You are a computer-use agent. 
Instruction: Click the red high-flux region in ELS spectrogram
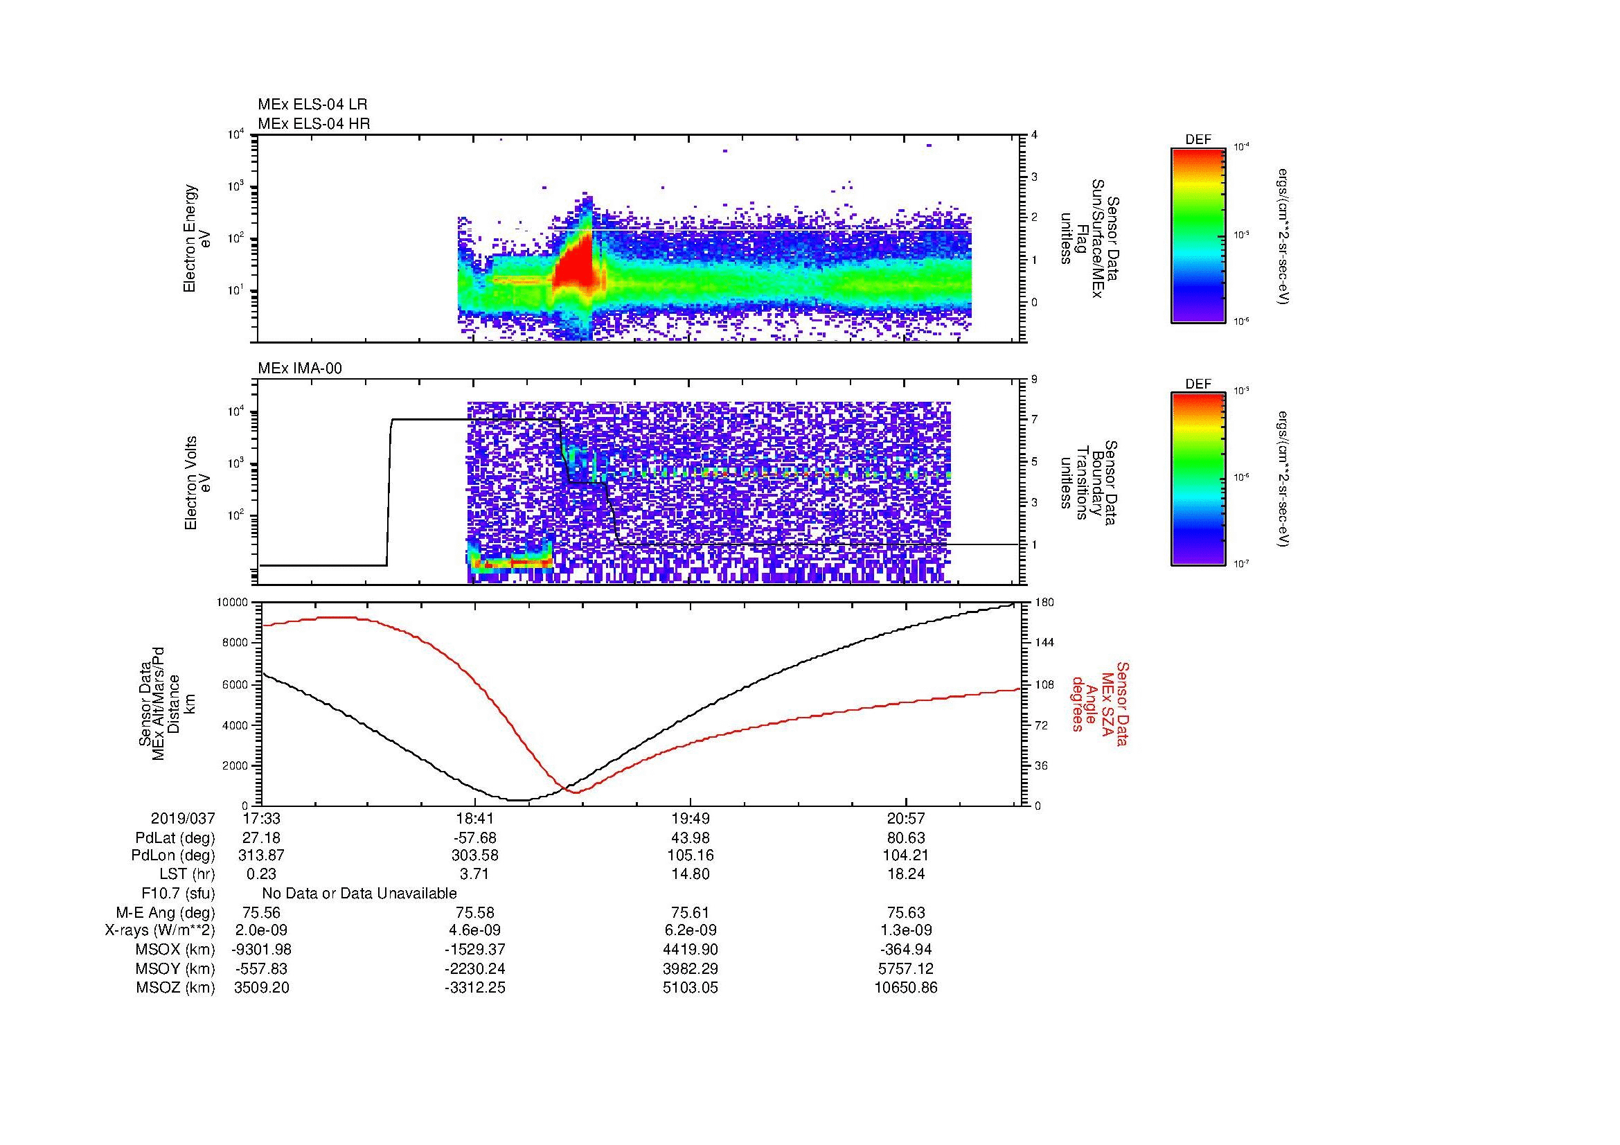pyautogui.click(x=576, y=263)
